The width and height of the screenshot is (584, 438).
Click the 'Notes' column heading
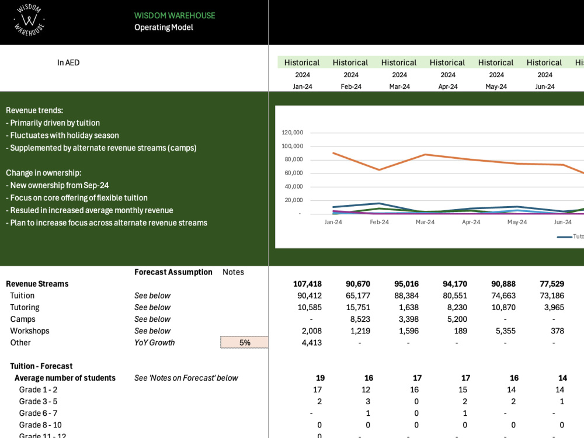pos(233,272)
